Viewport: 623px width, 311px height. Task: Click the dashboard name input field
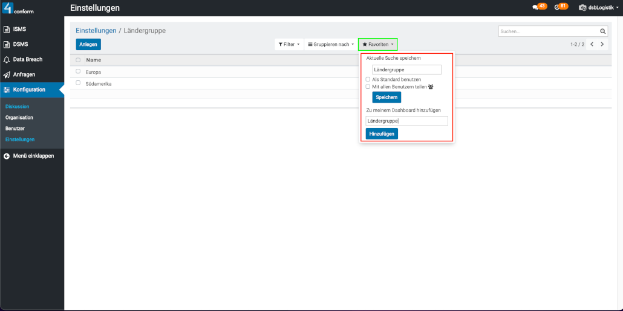coord(406,121)
